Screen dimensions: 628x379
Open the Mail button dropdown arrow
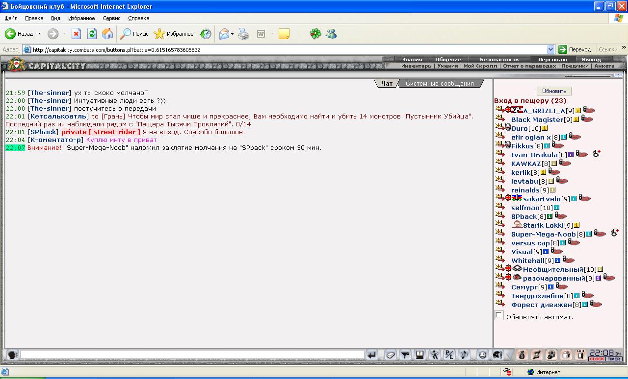(232, 34)
